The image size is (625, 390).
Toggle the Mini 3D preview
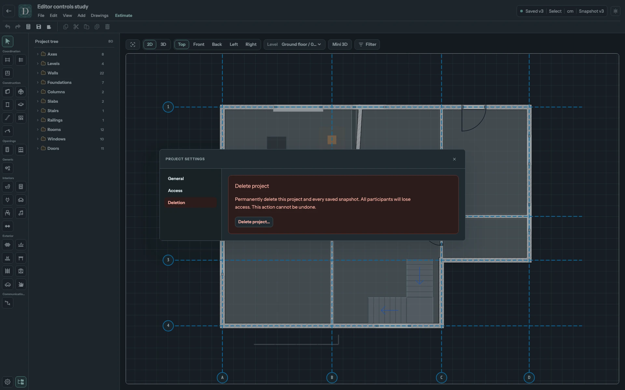click(x=340, y=45)
